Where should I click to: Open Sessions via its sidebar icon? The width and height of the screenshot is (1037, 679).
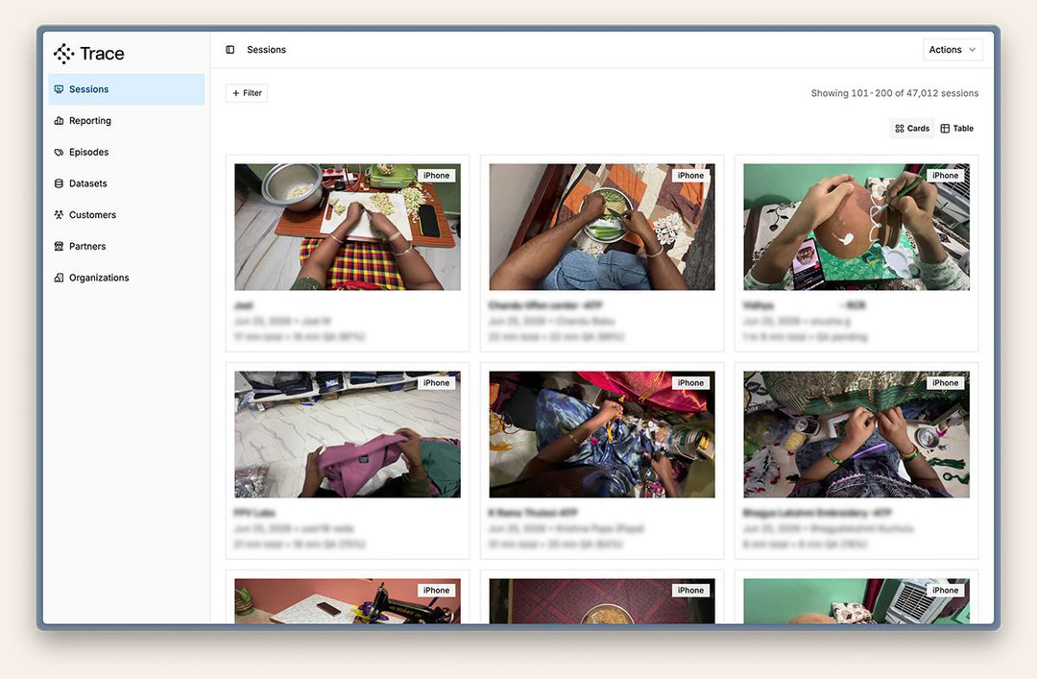[x=59, y=89]
